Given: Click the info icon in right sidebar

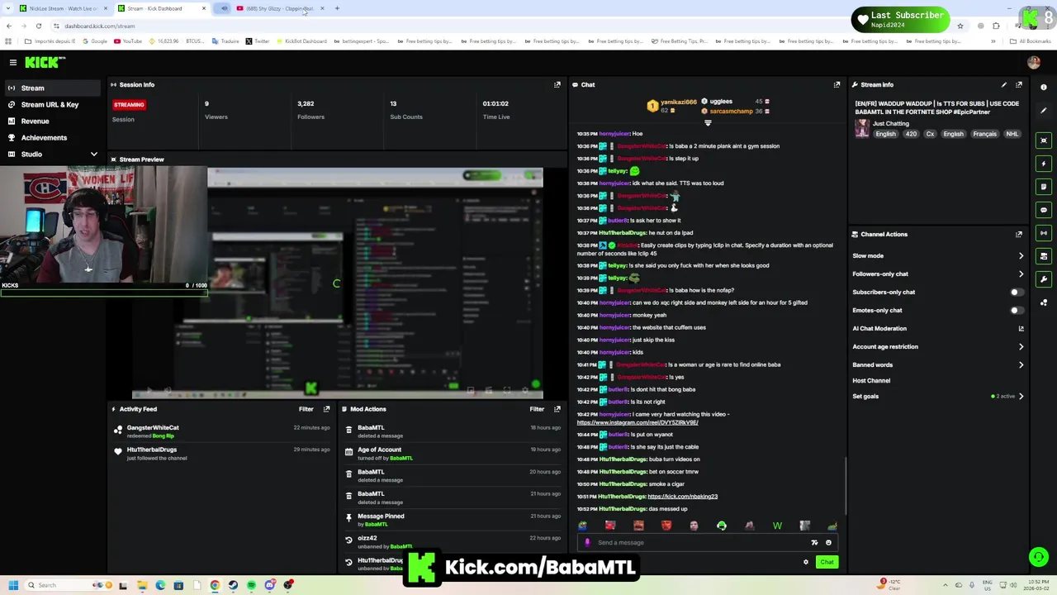Looking at the screenshot, I should coord(1044,88).
